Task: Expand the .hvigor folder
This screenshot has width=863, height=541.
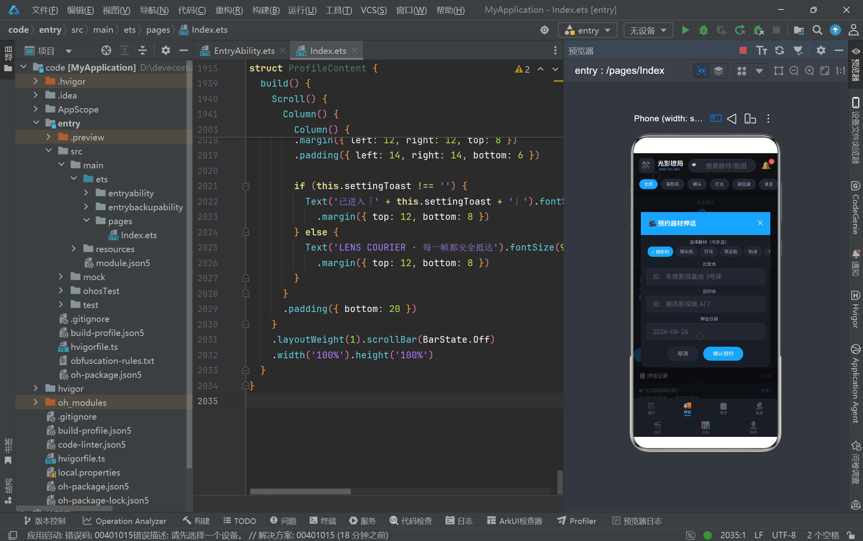Action: (36, 81)
